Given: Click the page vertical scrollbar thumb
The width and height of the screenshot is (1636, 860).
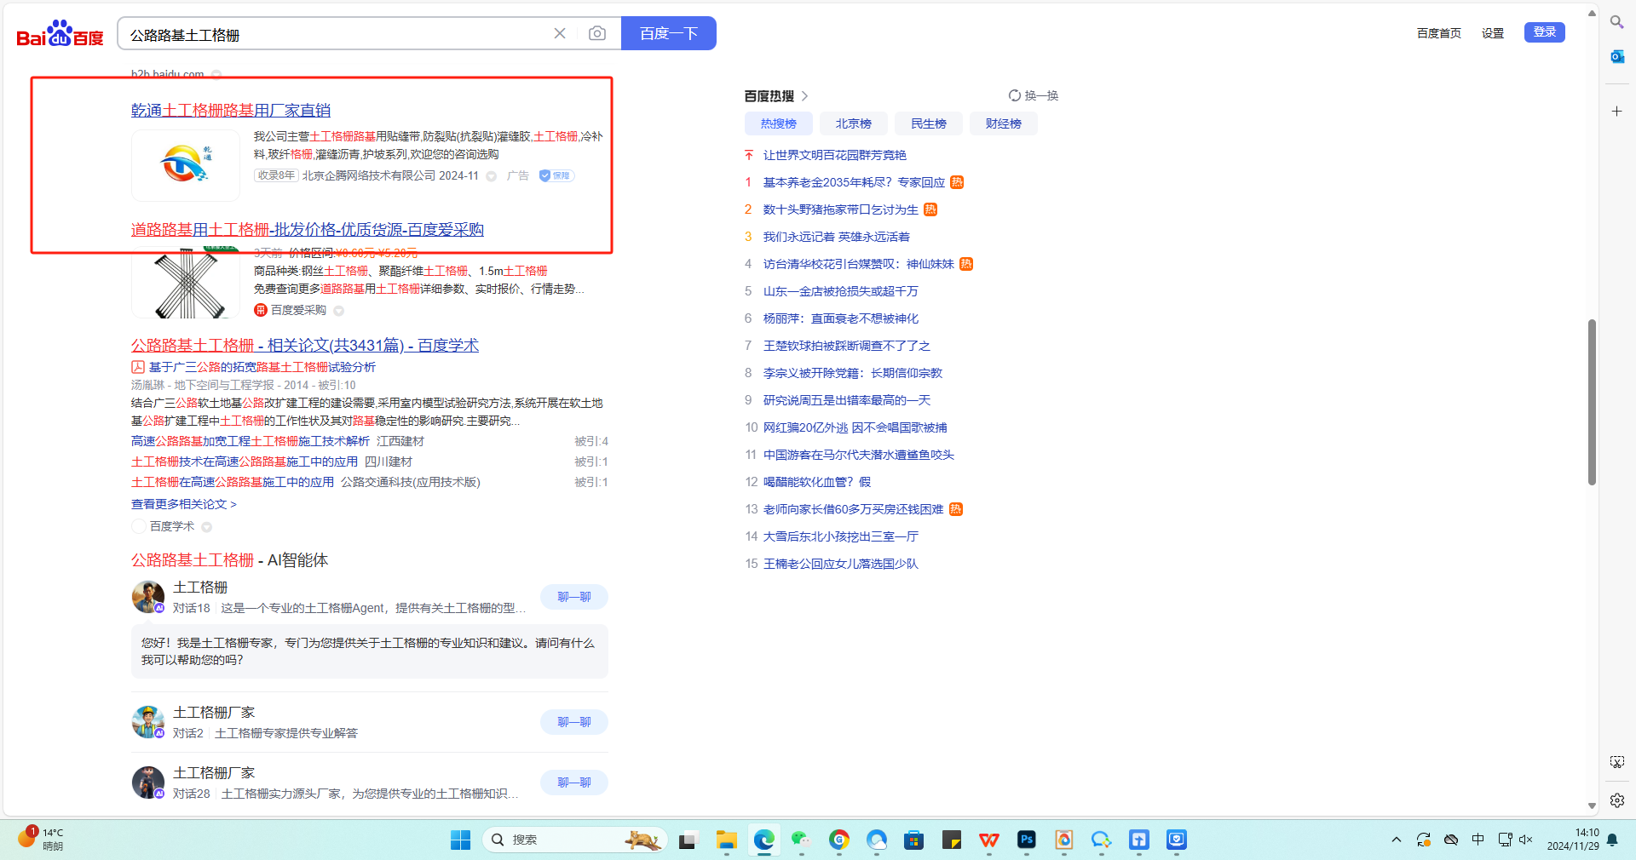Looking at the screenshot, I should 1591,402.
